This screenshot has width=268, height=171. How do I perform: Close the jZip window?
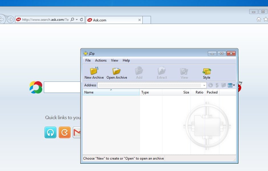tap(231, 54)
